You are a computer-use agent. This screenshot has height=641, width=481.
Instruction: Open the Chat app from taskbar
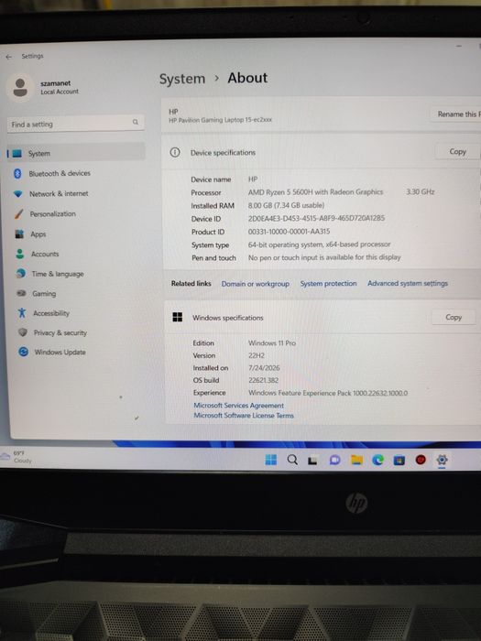(x=334, y=461)
